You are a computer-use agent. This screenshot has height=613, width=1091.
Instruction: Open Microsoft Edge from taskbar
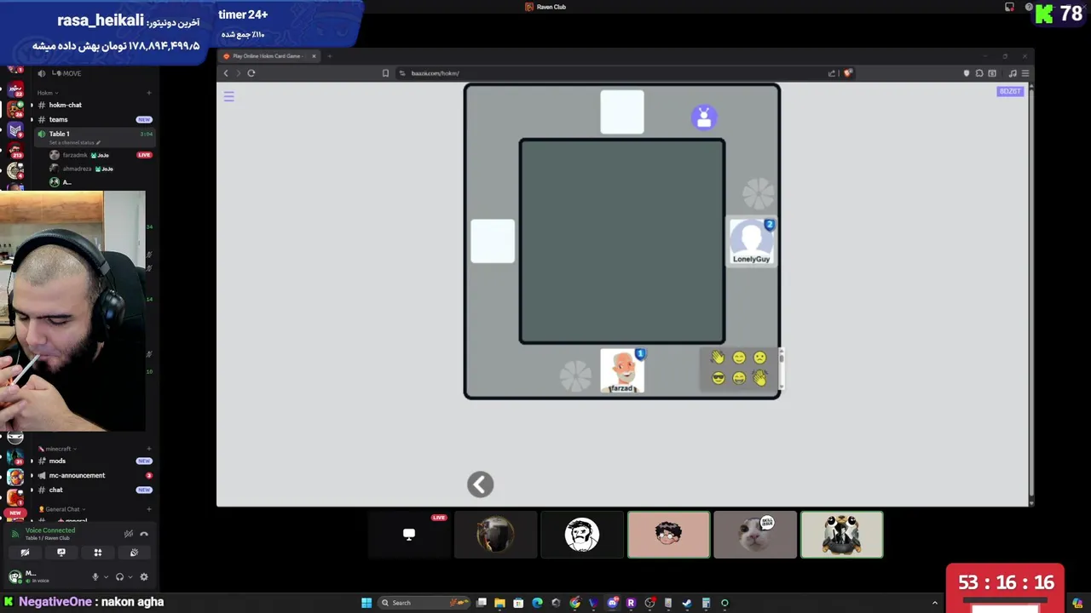537,603
